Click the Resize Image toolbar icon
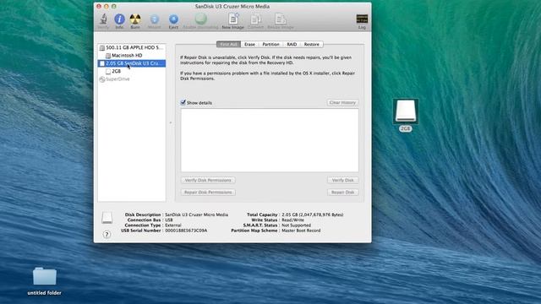Viewport: 541px width, 304px height. point(281,20)
